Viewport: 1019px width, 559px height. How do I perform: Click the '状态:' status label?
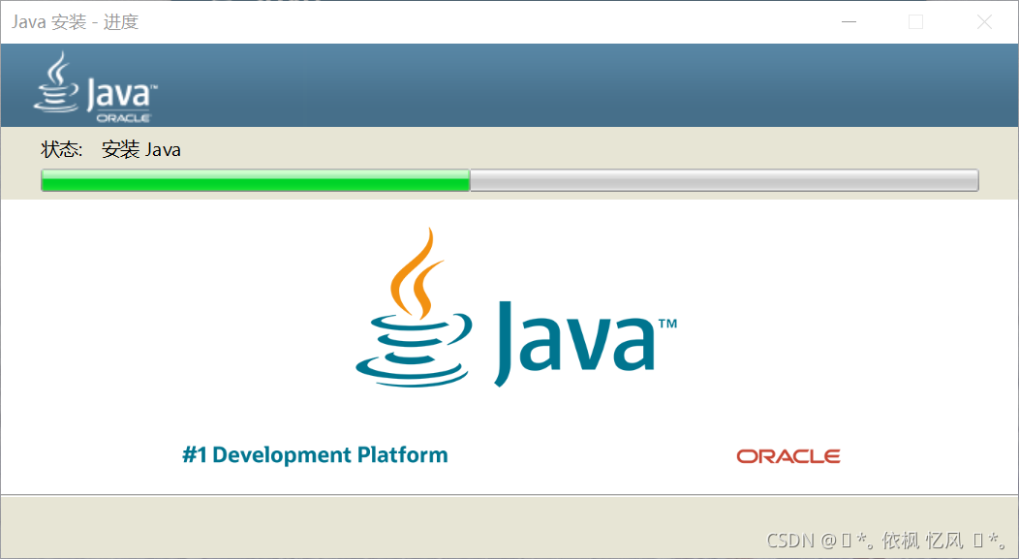(x=62, y=149)
